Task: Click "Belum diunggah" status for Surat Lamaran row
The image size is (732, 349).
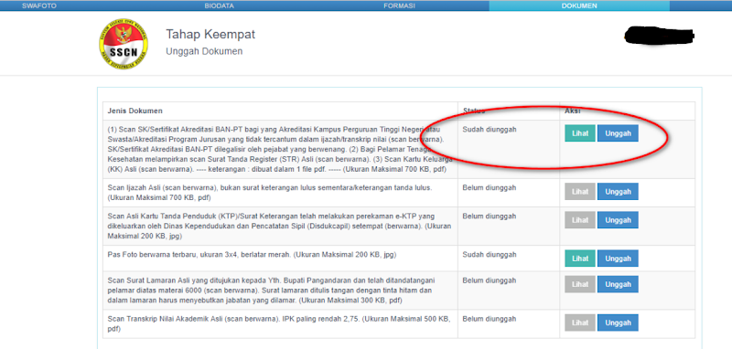Action: coord(490,280)
